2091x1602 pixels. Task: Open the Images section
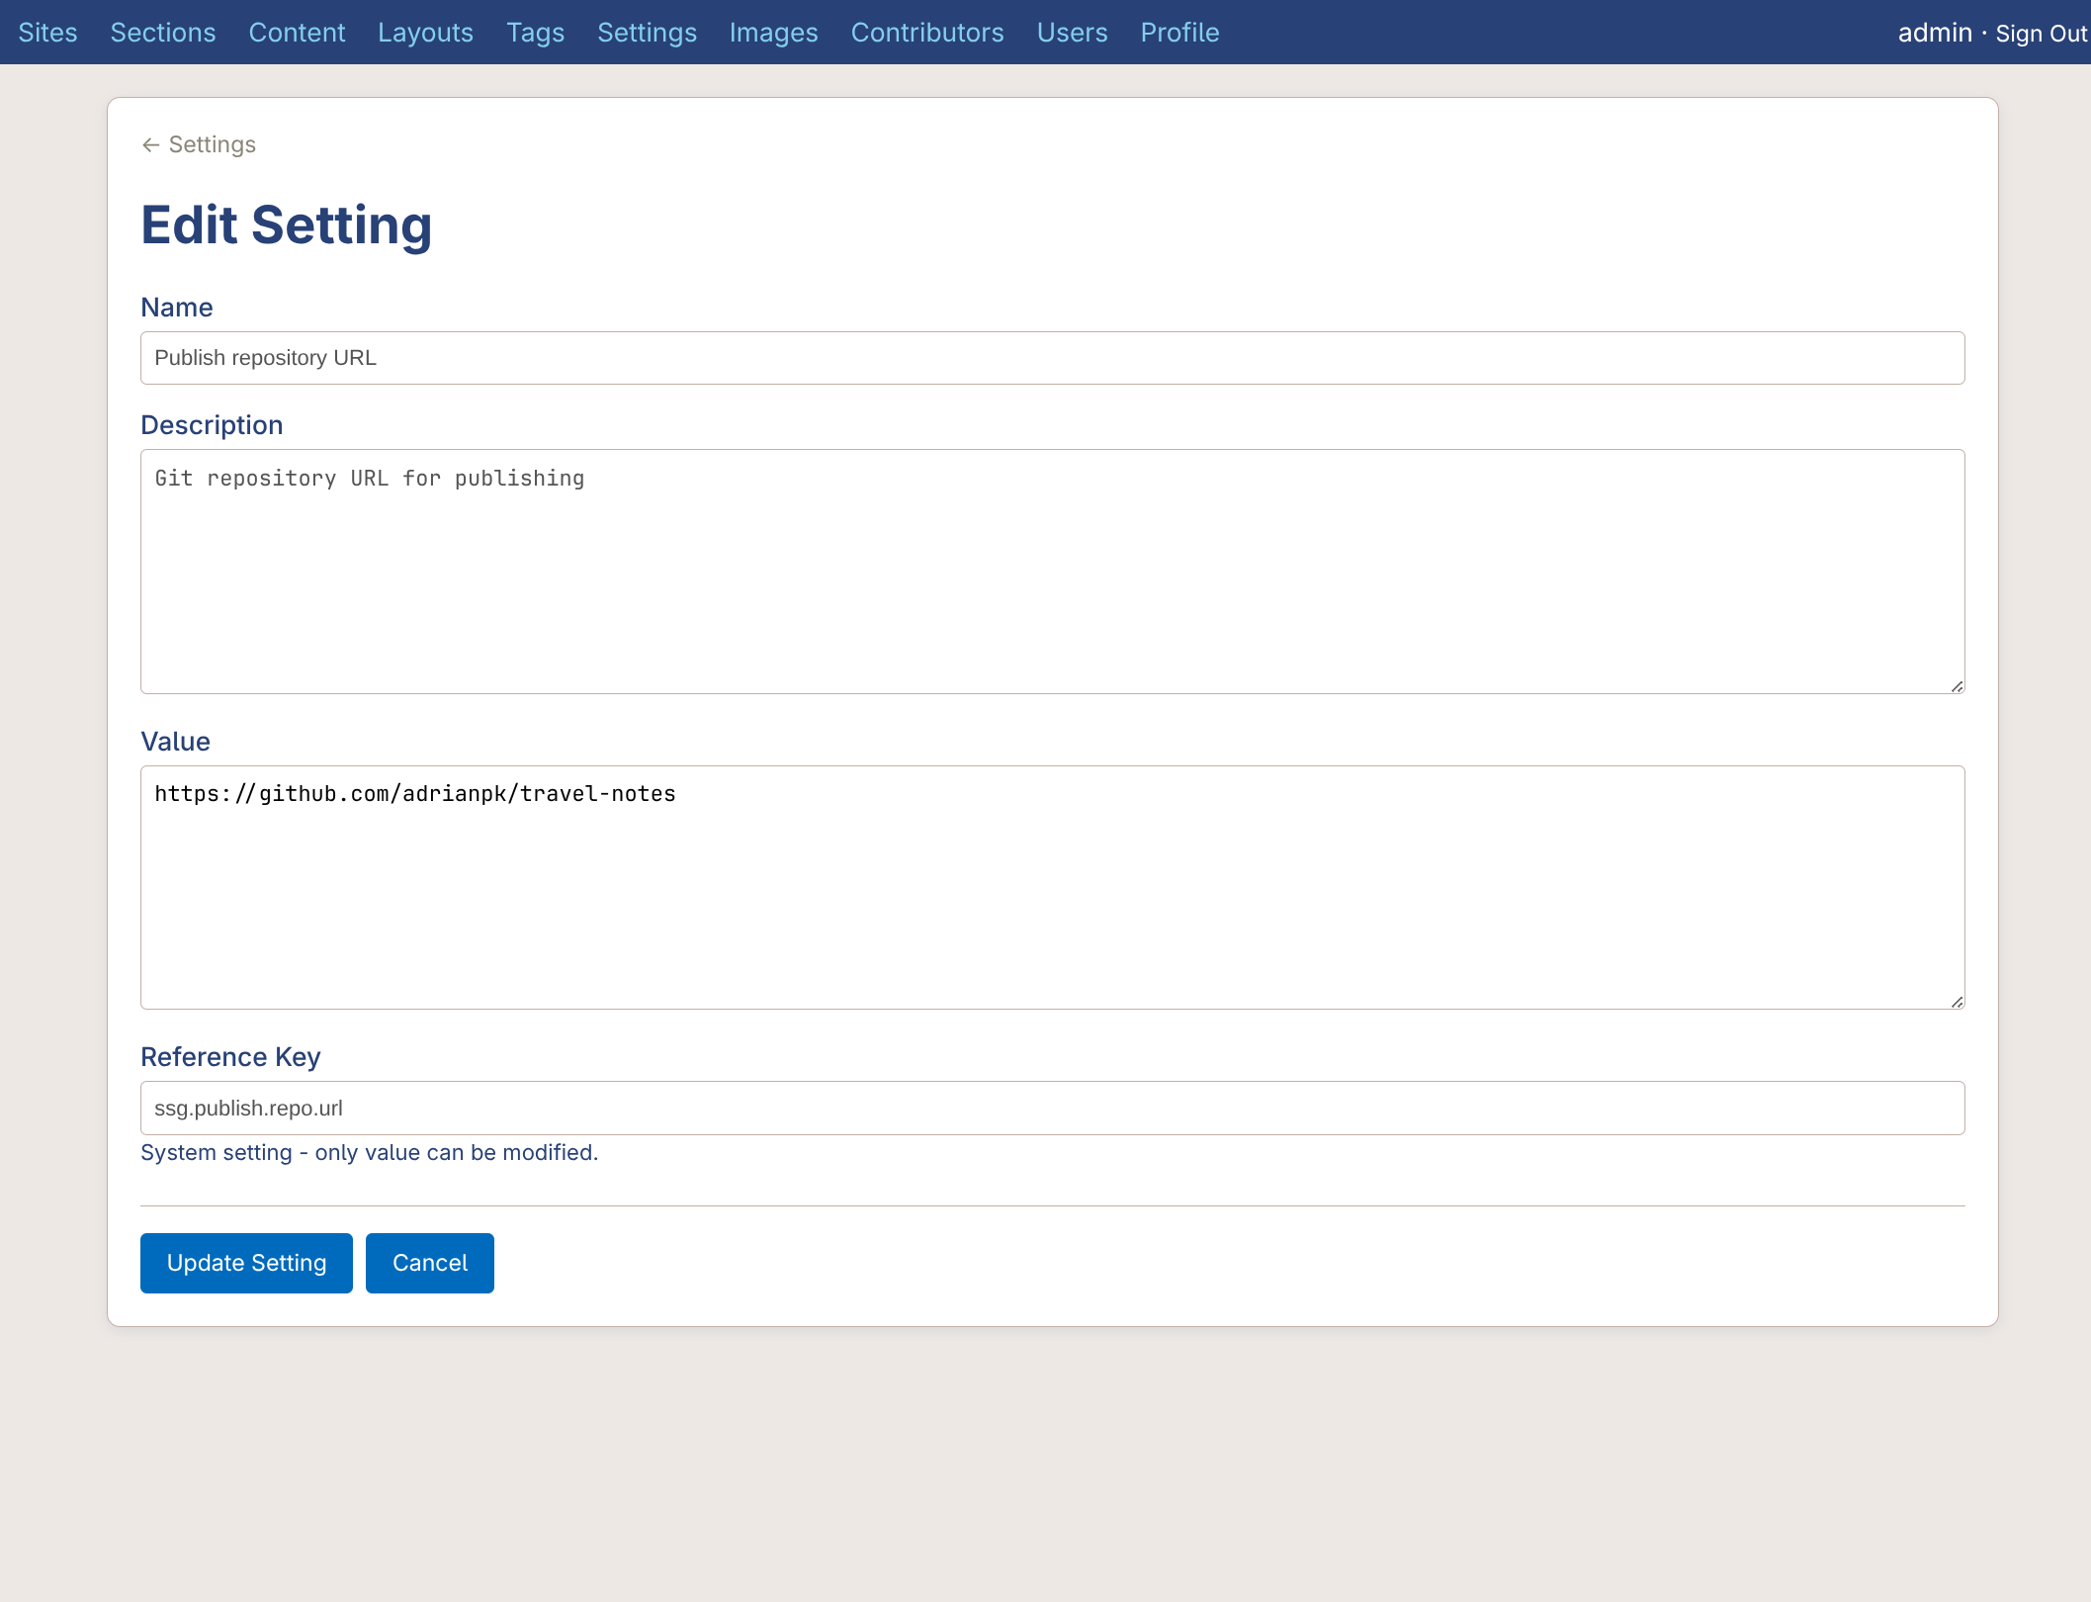click(773, 33)
